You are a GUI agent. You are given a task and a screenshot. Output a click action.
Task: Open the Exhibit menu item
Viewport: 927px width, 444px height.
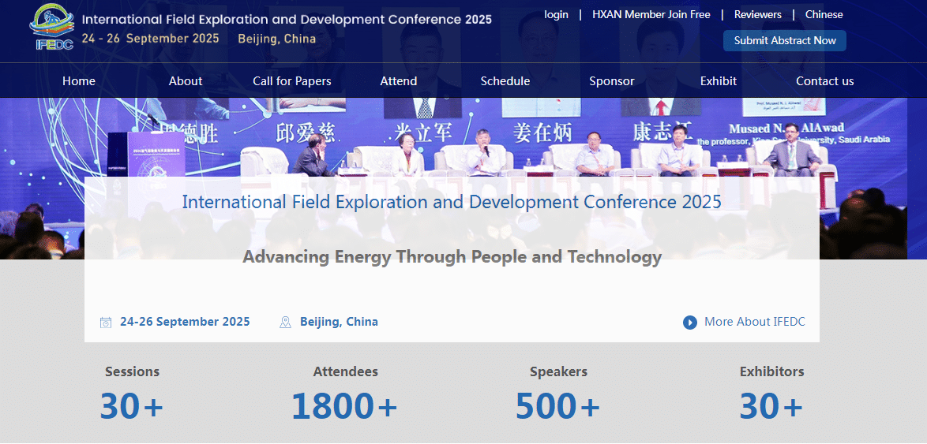[719, 81]
